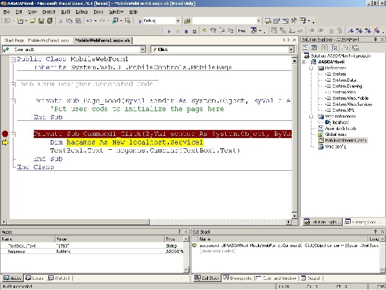Expand the Web Form Designer Generated Code region
The height and width of the screenshot is (290, 386).
coord(12,84)
